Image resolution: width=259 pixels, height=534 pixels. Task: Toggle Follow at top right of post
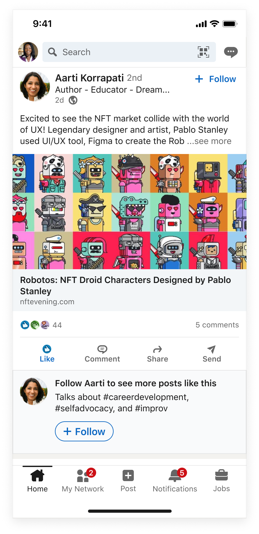coord(216,79)
